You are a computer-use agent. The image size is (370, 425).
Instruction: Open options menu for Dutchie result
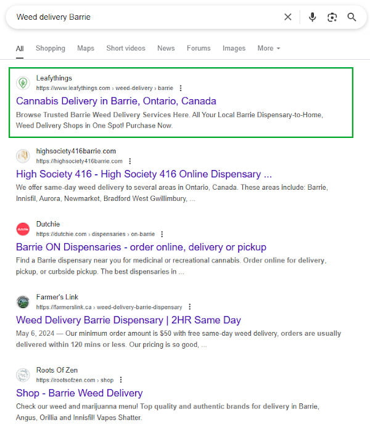[162, 234]
